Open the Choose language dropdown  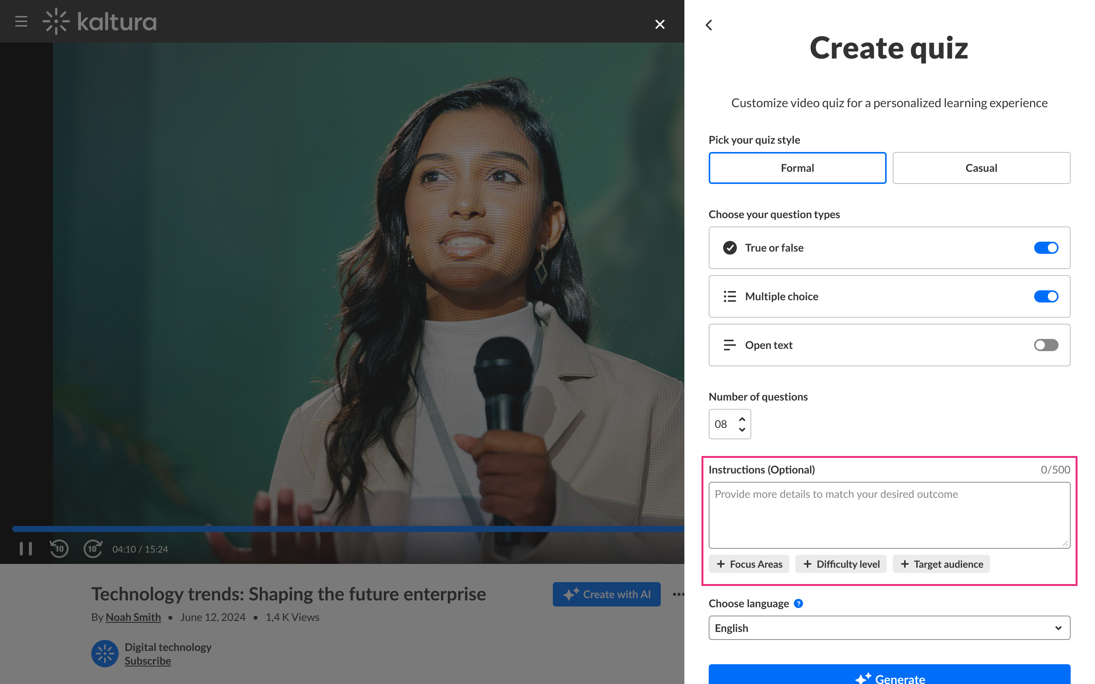(x=889, y=628)
